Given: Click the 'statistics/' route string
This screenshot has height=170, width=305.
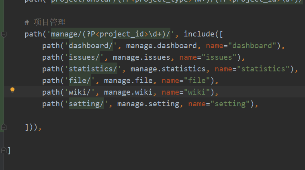Looking at the screenshot, I should [93, 69].
